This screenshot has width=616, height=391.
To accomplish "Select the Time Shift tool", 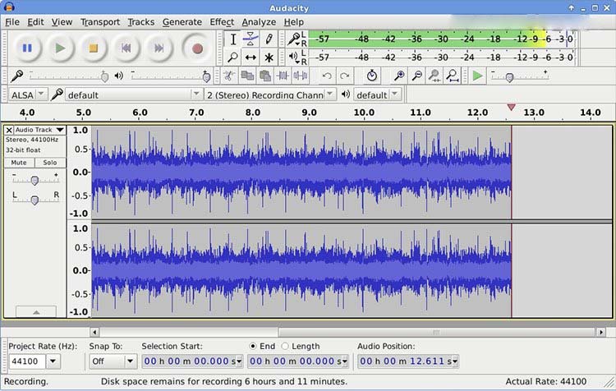I will [x=251, y=57].
